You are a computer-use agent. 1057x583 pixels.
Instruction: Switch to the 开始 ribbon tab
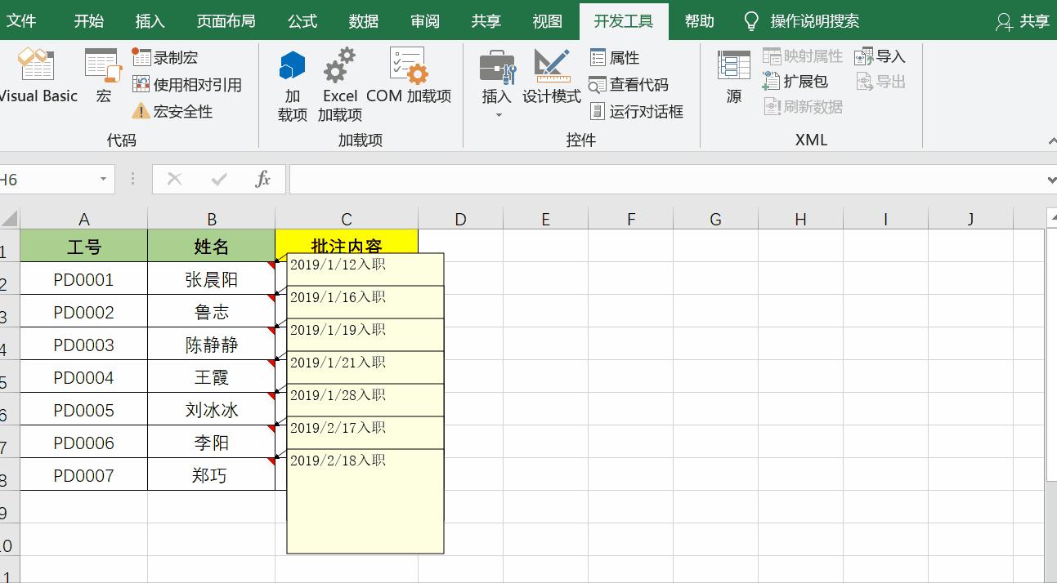[x=88, y=21]
